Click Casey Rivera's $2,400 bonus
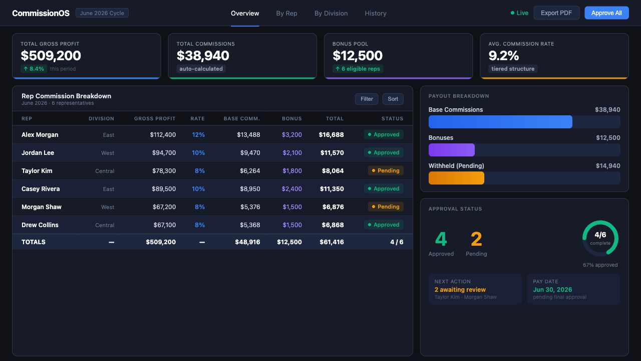This screenshot has width=641, height=361. pos(292,189)
